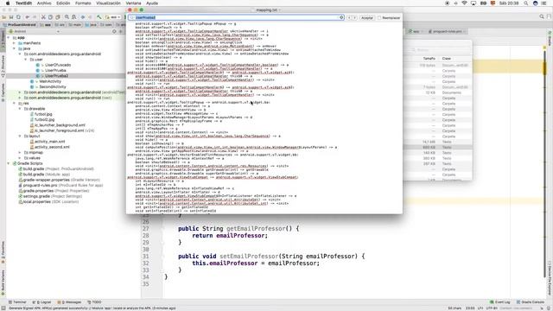Click the Sync icon in Android Studio toolbar
The width and height of the screenshot is (553, 311).
[x=18, y=17]
